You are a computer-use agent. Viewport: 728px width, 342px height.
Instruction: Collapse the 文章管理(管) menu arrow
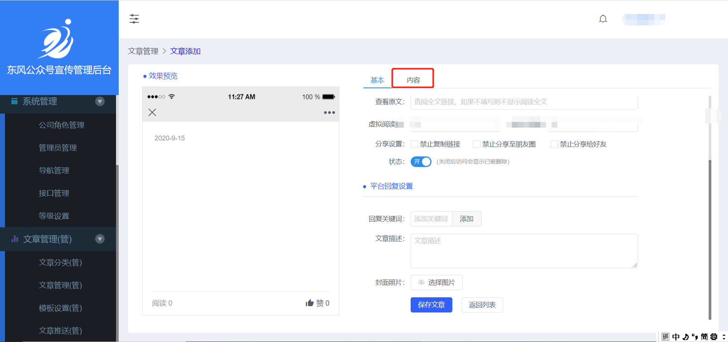coord(100,239)
